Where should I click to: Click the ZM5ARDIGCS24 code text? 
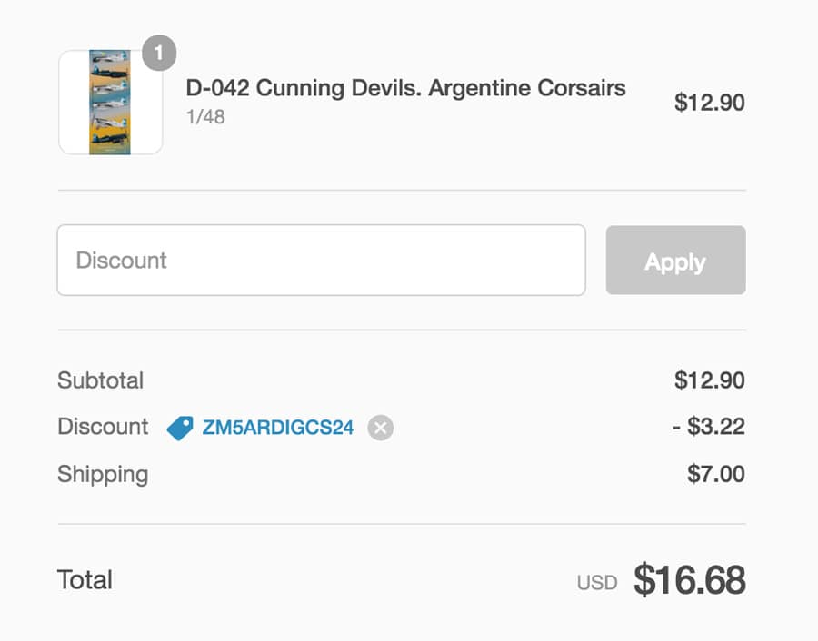coord(278,428)
